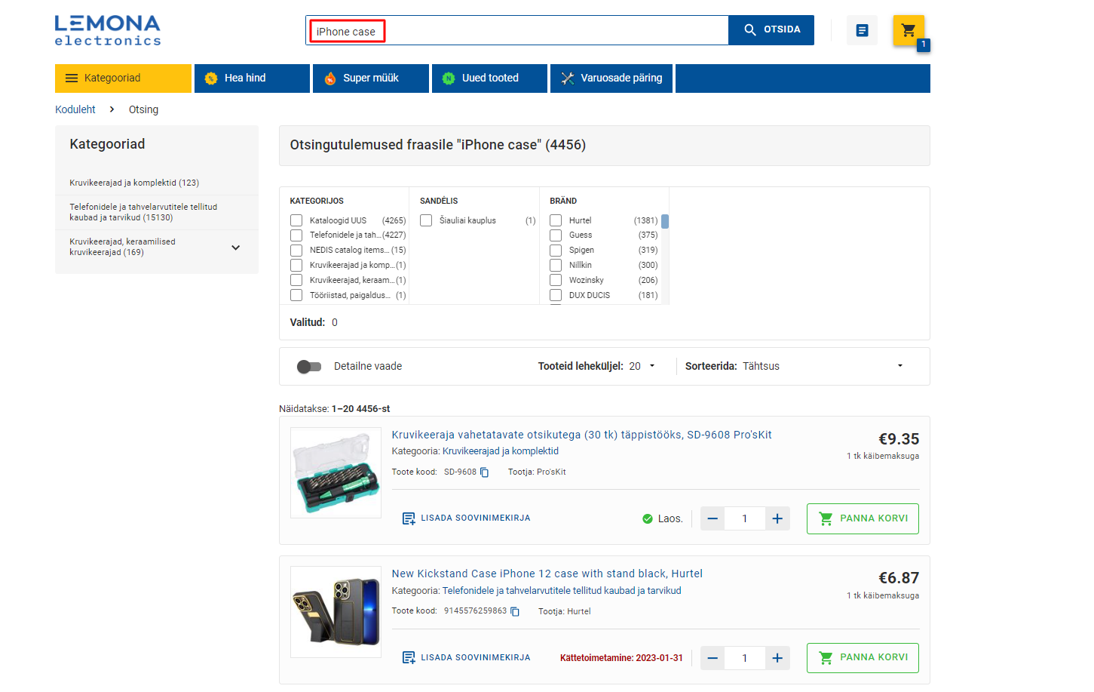Open Varuosade päring tab
The width and height of the screenshot is (1094, 692).
[x=611, y=78]
